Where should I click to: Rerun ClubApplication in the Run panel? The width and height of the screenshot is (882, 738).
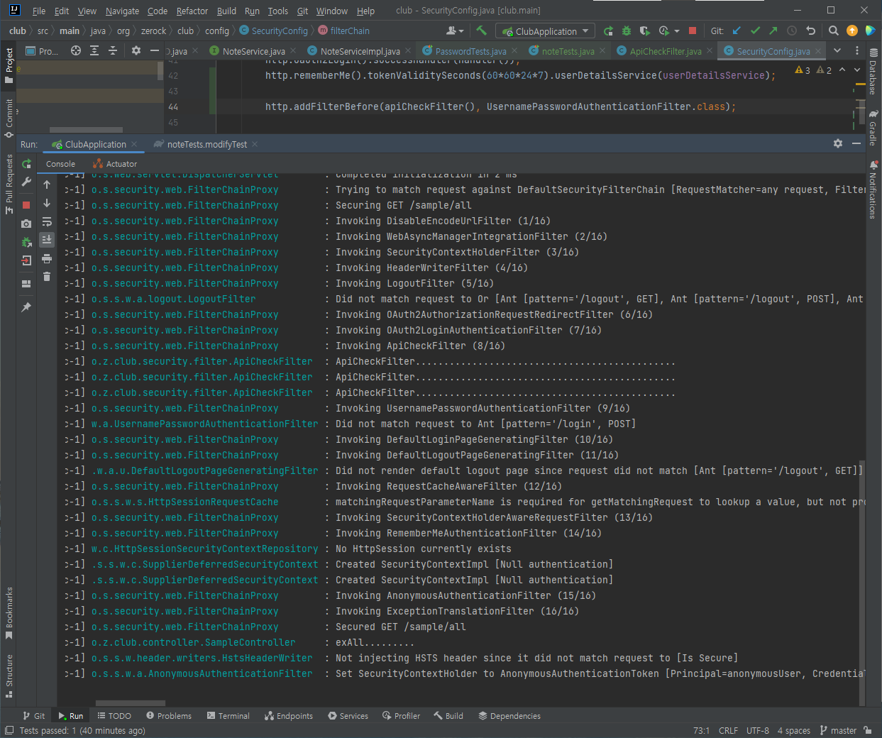tap(26, 164)
